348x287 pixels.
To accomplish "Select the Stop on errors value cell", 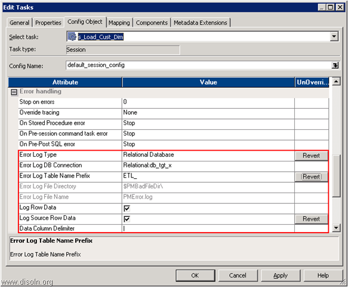I will pos(208,102).
